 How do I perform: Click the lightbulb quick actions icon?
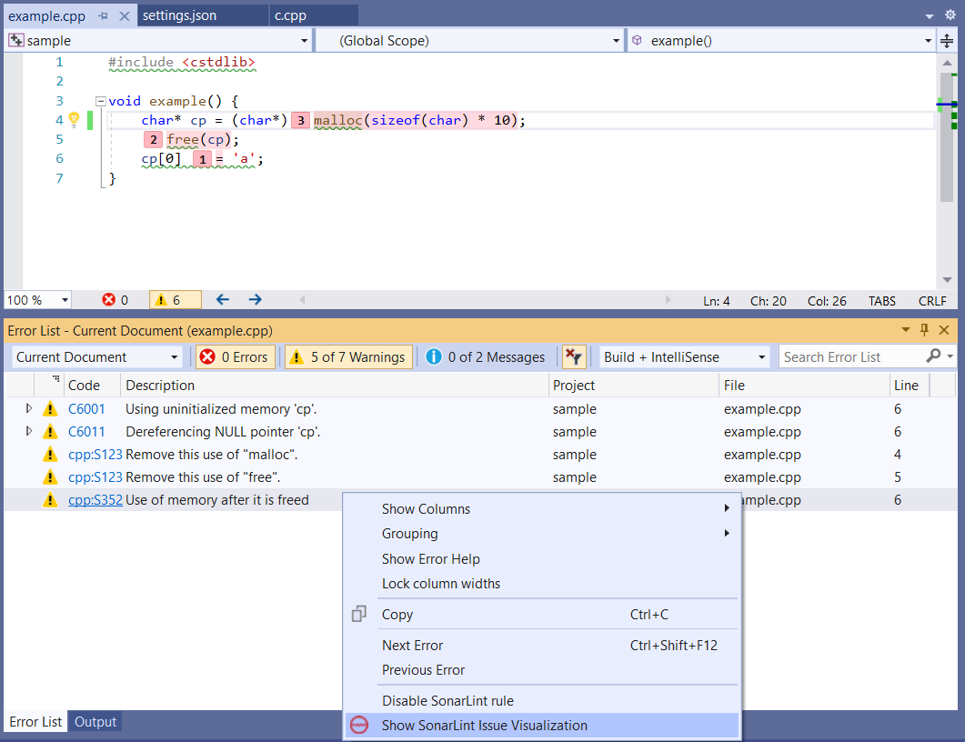pyautogui.click(x=74, y=119)
